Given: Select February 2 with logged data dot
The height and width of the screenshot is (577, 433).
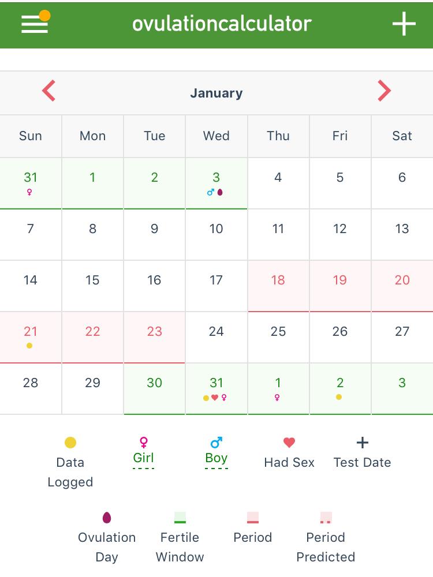Looking at the screenshot, I should 340,388.
